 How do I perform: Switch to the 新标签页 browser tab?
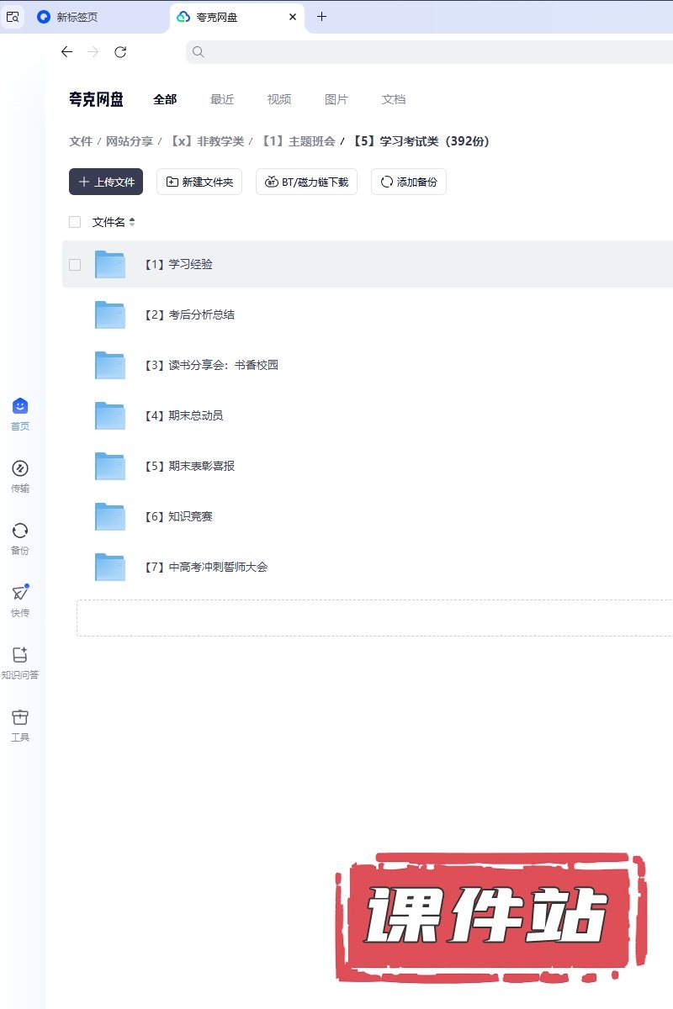pyautogui.click(x=77, y=17)
